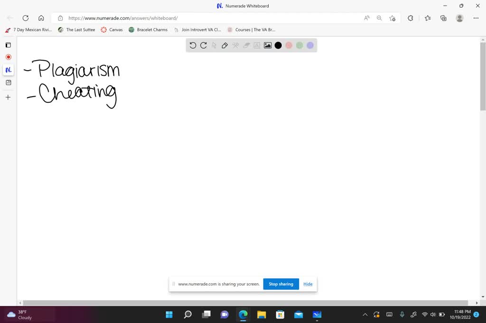Open the Favorites list
Viewport: 486px width, 323px height.
coord(428,18)
